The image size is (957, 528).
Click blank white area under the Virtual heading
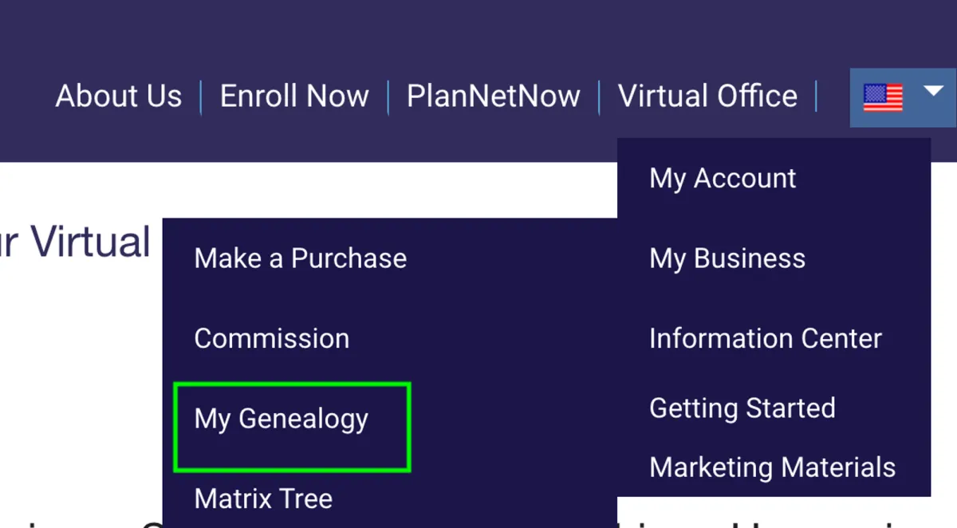80,359
